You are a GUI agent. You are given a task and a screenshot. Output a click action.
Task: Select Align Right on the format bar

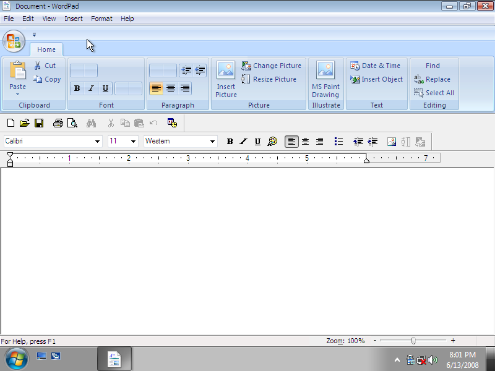click(x=319, y=142)
